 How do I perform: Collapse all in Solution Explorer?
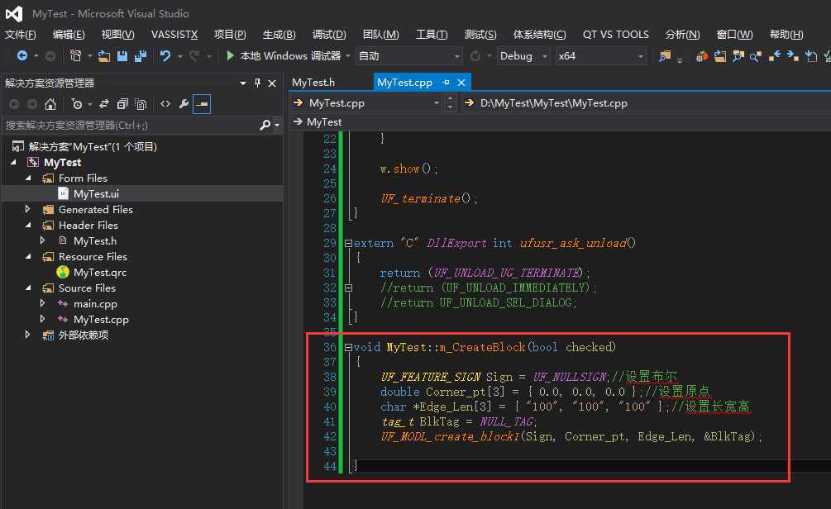(x=122, y=104)
